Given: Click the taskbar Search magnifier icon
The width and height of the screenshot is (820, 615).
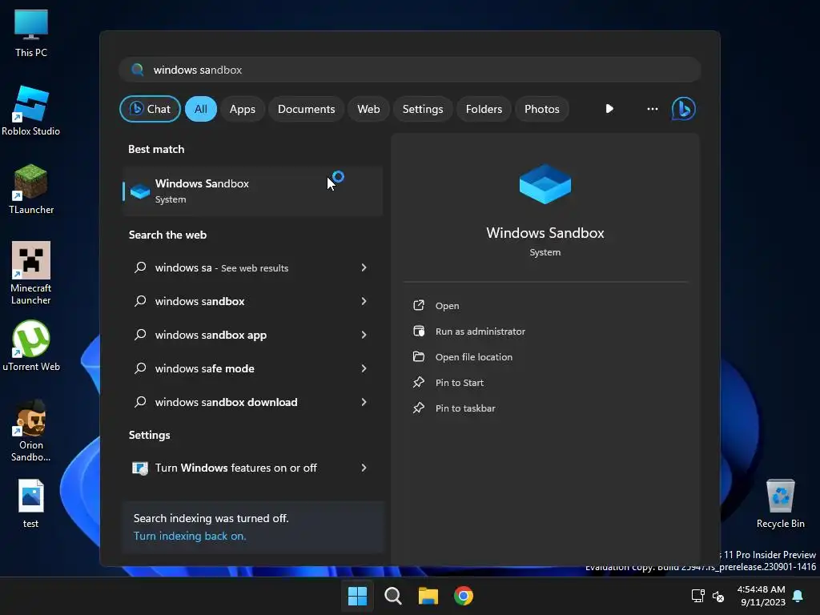Looking at the screenshot, I should 392,596.
